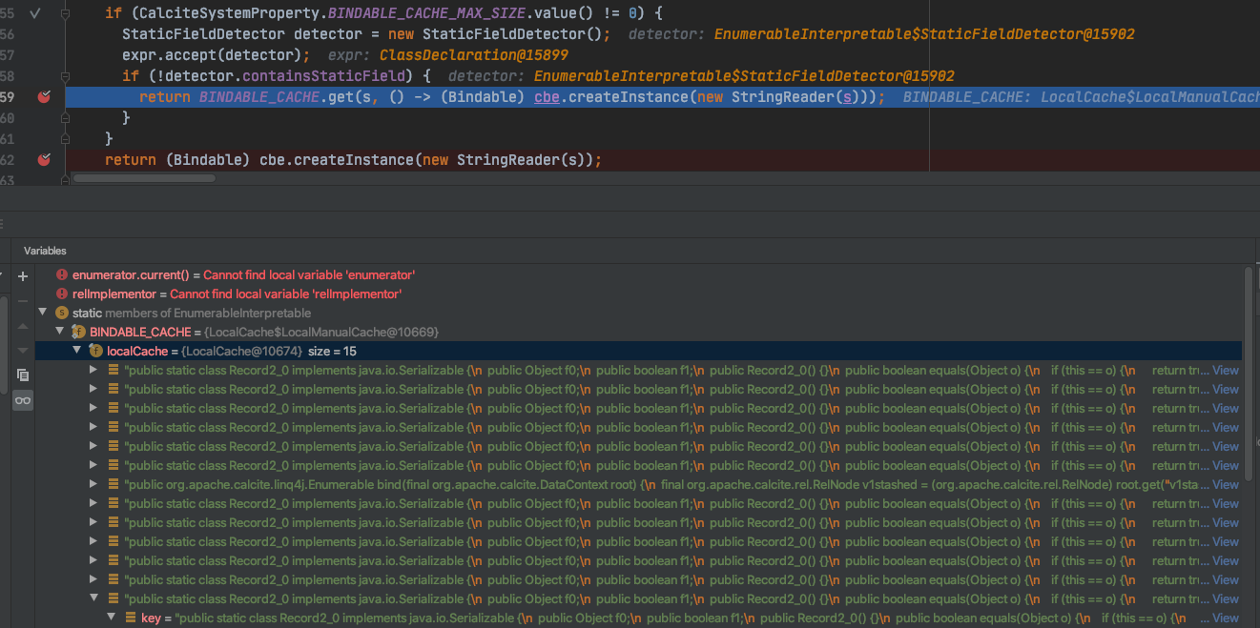Select the enumerator.current() watch row

pyautogui.click(x=638, y=275)
